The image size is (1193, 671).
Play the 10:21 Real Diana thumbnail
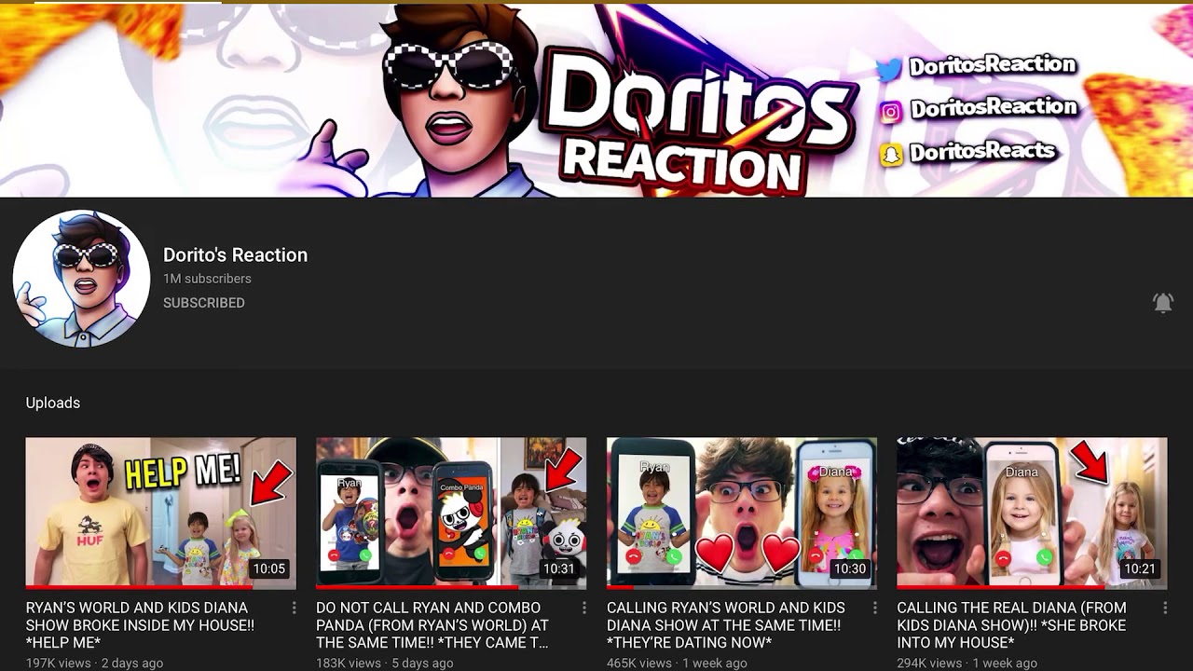pos(1032,514)
